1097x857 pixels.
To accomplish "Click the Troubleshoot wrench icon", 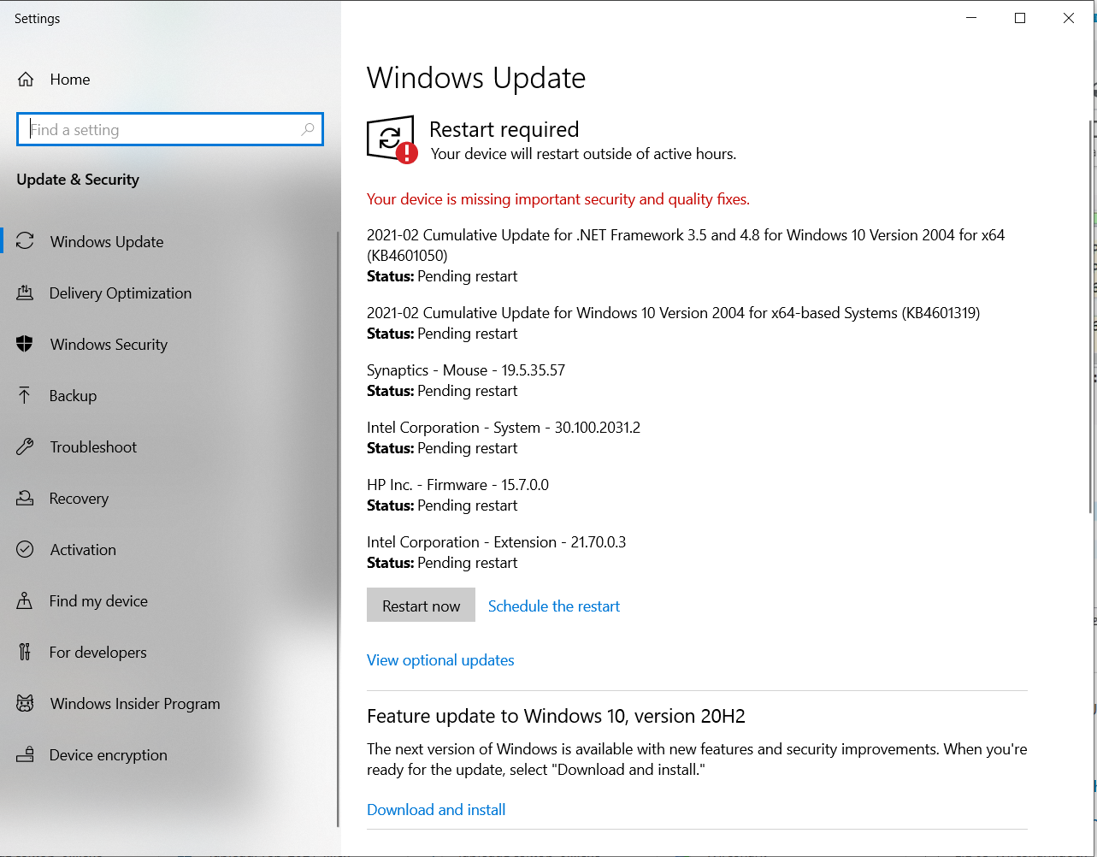I will (x=25, y=446).
